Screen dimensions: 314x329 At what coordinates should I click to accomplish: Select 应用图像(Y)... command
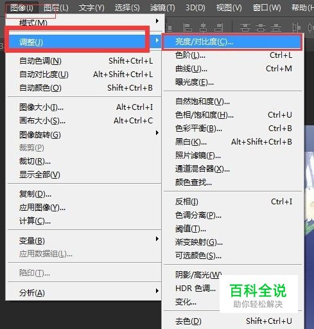[x=84, y=208]
